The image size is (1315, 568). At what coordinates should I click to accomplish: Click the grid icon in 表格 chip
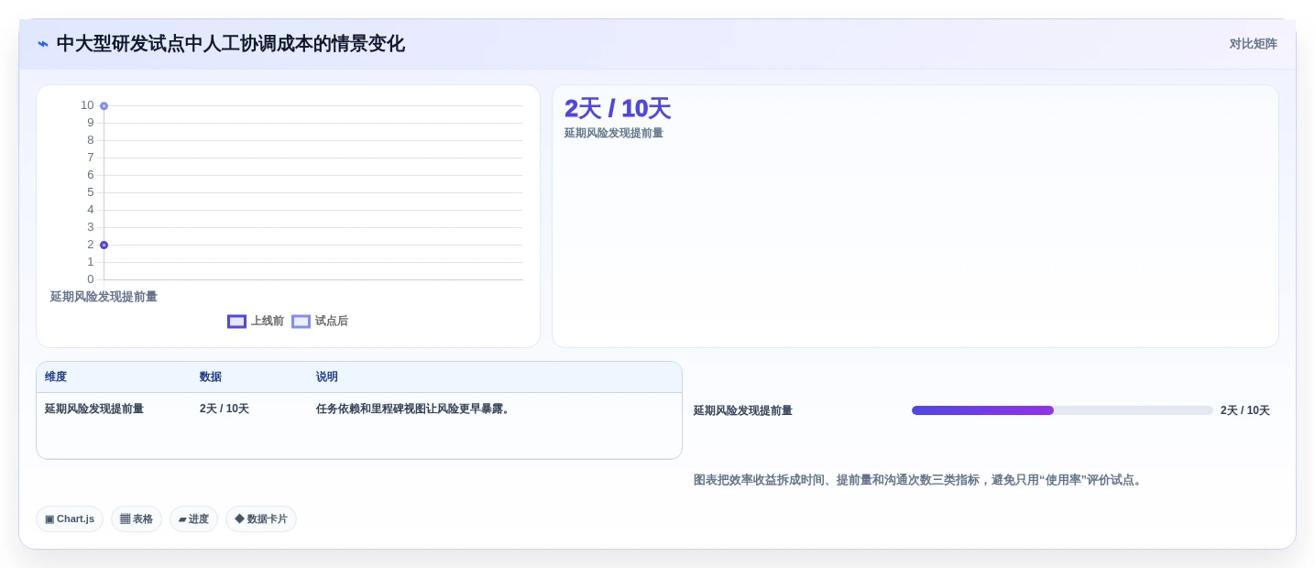(x=125, y=519)
